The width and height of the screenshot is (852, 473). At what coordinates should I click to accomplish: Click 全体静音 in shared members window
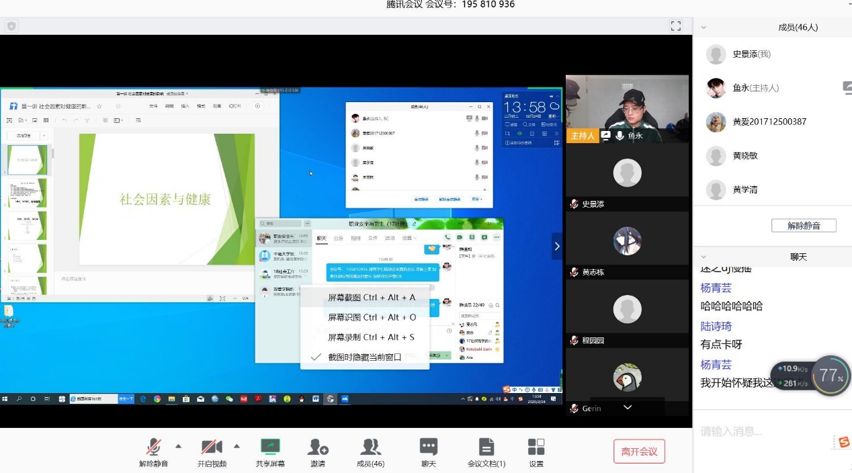(422, 200)
